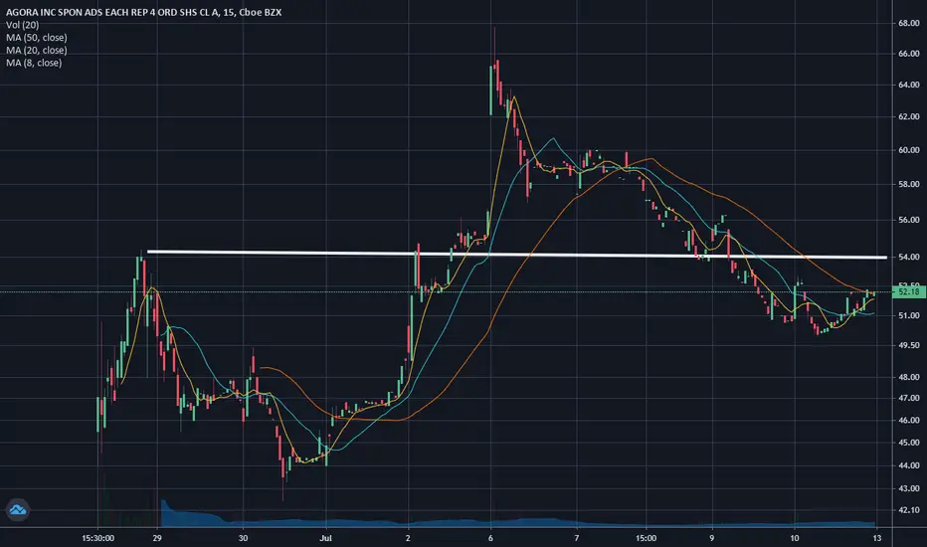This screenshot has height=547, width=927.
Task: Click the blue volume area at chart bottom
Action: point(517,522)
